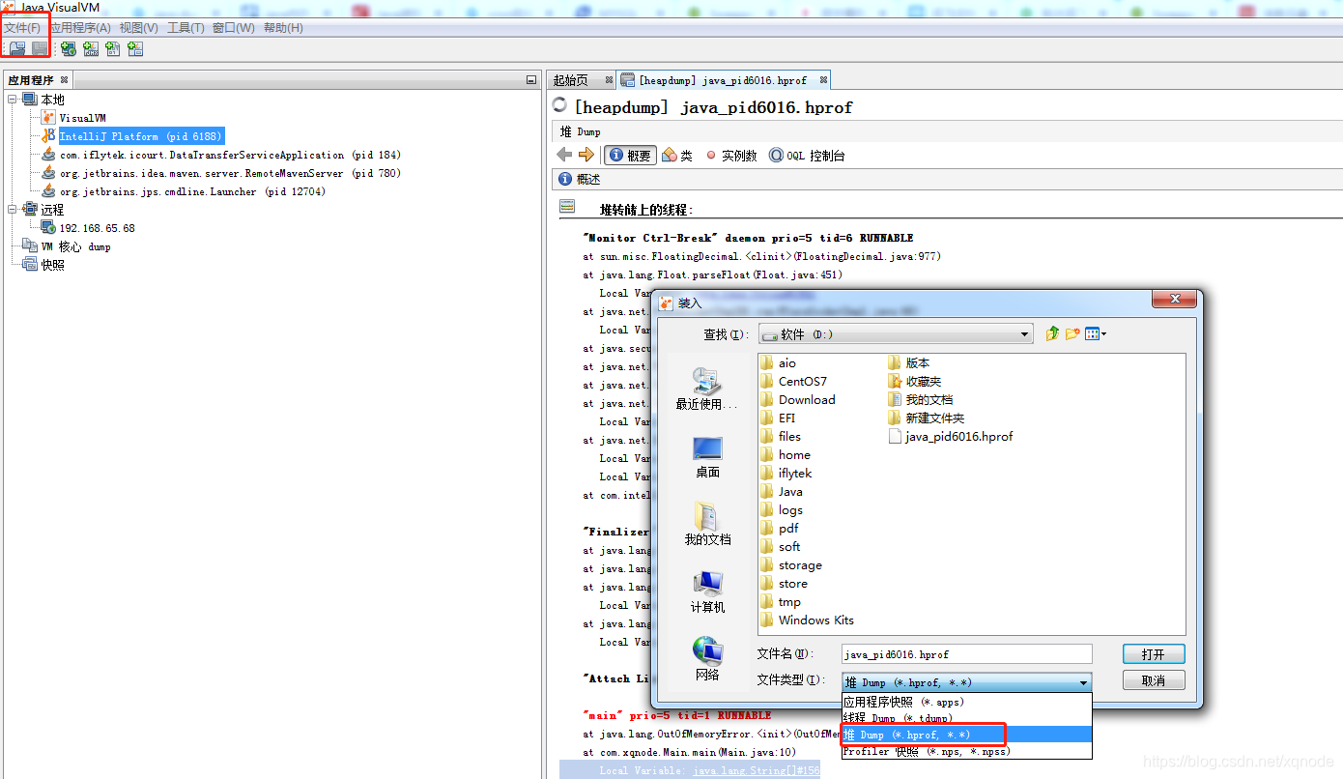1343x779 pixels.
Task: Select remote host 192.168.65.68
Action: (x=98, y=228)
